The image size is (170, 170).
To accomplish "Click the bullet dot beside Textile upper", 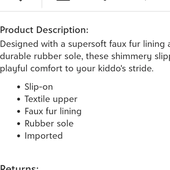I will pos(19,99).
